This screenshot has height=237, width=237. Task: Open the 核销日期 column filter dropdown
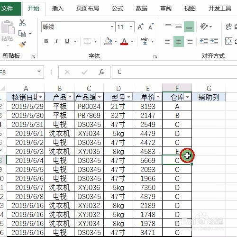(40, 97)
